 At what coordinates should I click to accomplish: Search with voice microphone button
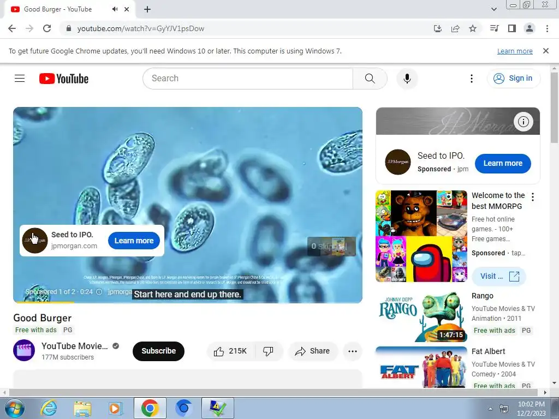click(407, 79)
